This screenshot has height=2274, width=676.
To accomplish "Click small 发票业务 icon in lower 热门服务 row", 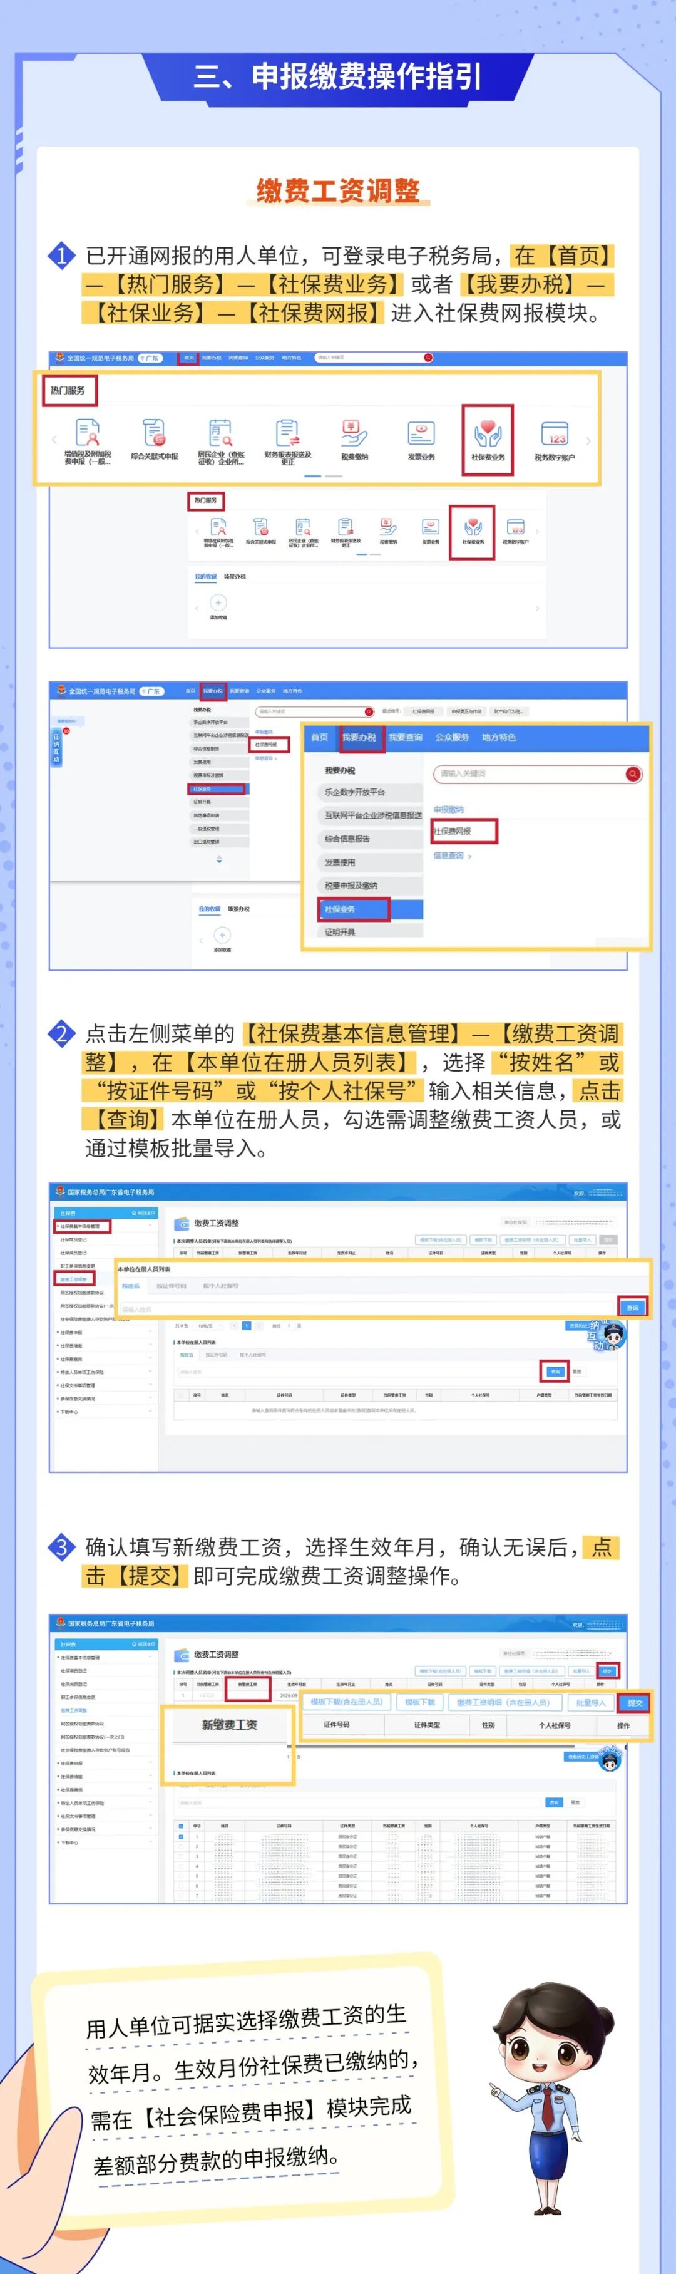I will pos(431,528).
